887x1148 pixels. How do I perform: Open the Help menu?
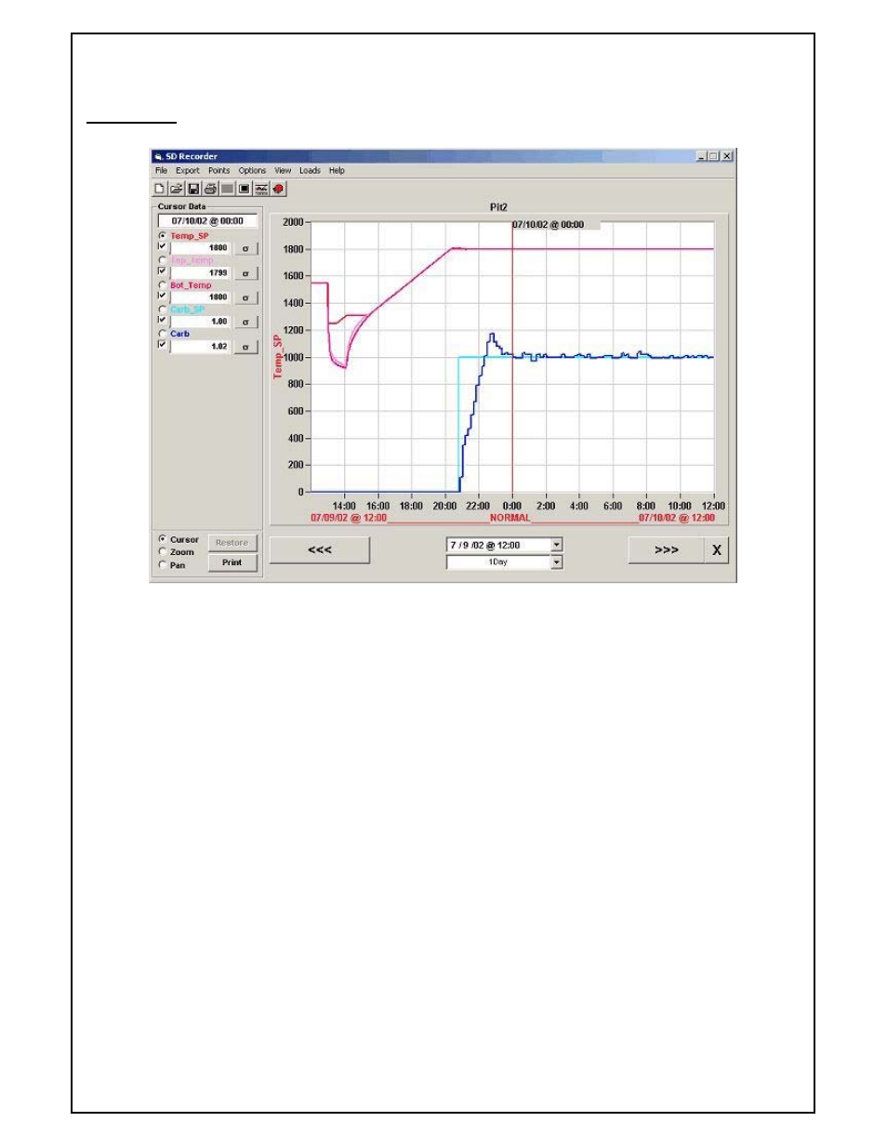pos(337,171)
